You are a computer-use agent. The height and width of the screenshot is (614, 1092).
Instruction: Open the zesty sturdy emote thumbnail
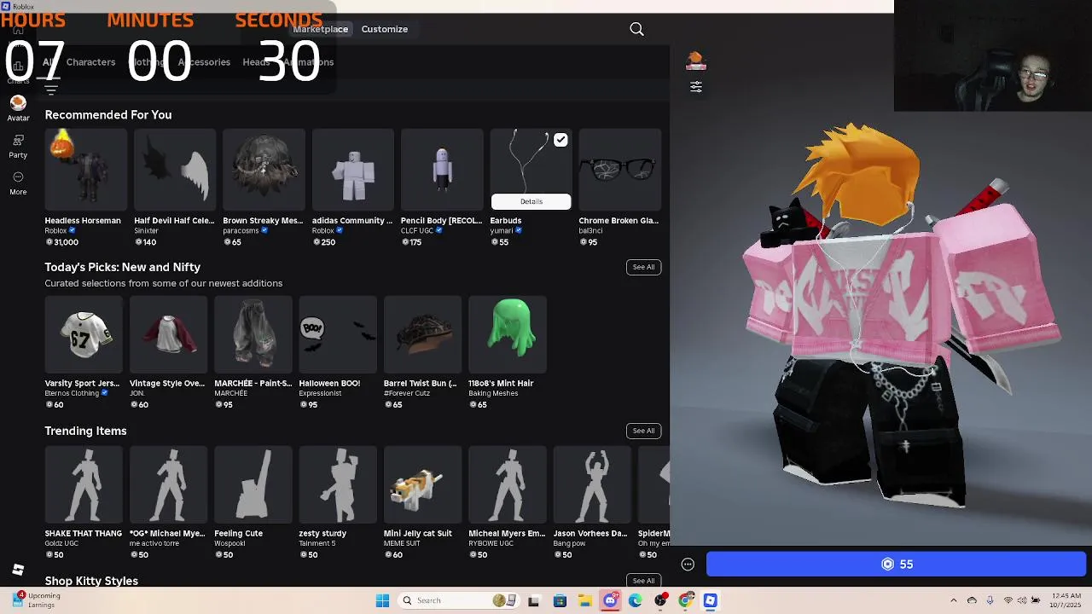coord(338,484)
